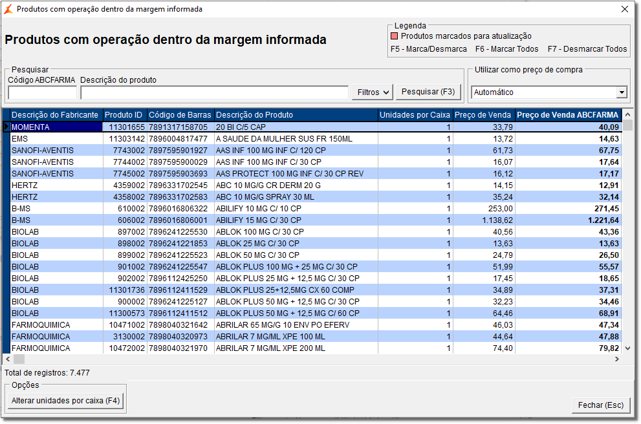Select 'ABLOK PLUS 25+12,5MG CX 60 COMP'
641x424 pixels.
click(x=285, y=290)
